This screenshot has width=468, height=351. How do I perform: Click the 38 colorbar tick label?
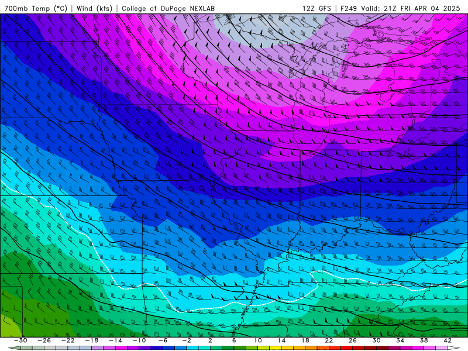click(424, 340)
